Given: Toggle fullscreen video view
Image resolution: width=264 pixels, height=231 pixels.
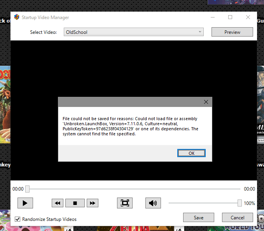Looking at the screenshot, I should 125,203.
